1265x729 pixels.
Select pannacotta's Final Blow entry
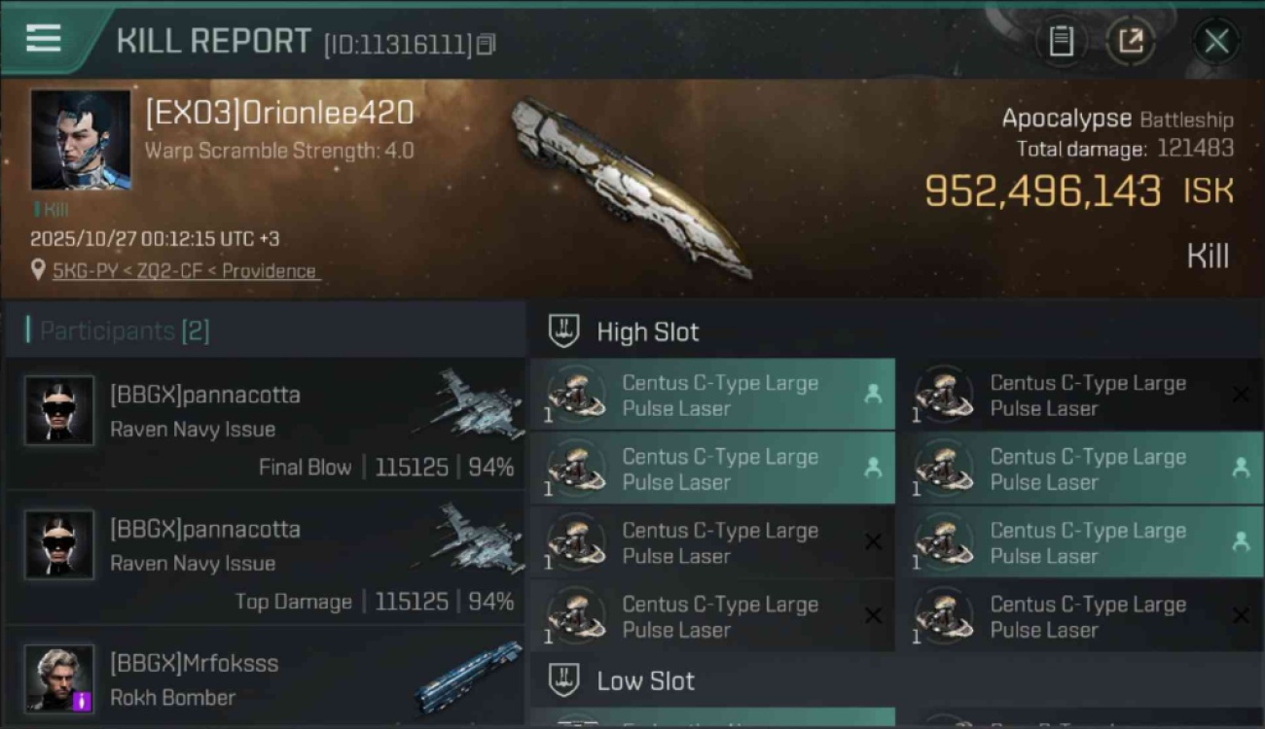[265, 424]
